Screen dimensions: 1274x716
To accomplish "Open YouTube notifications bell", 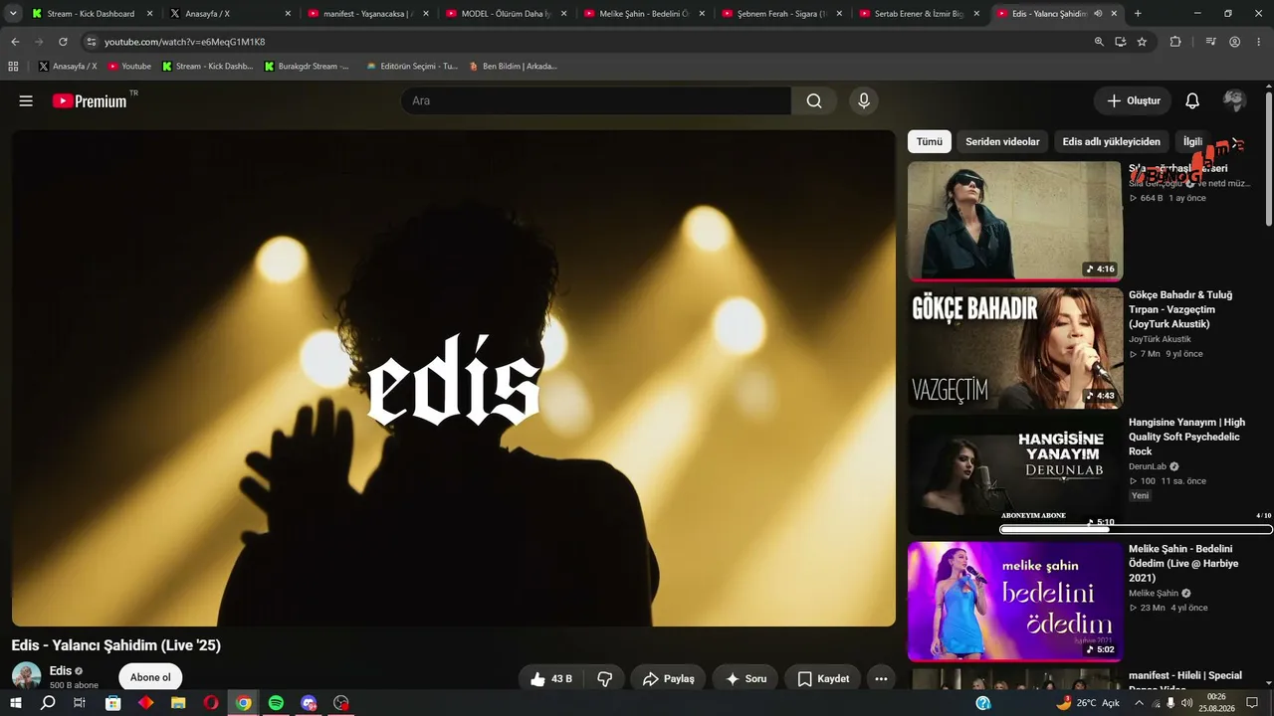I will (x=1192, y=100).
